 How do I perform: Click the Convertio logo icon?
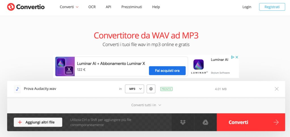11,7
